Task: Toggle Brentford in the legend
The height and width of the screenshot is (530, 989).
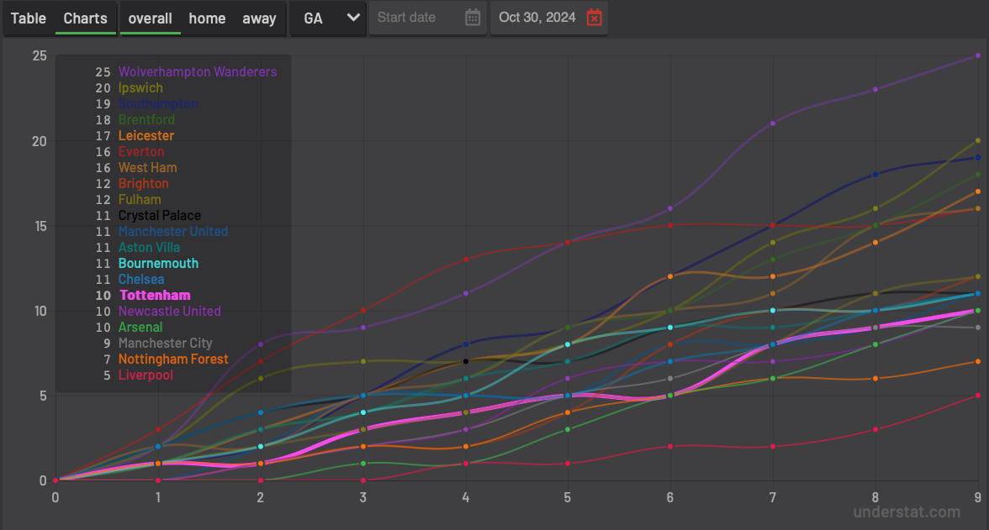Action: pos(146,120)
